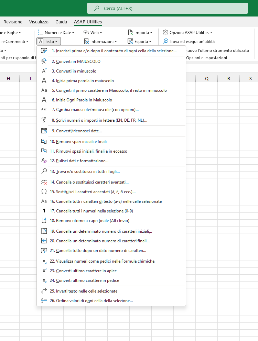
Task: Select column Q header
Action: click(x=207, y=79)
